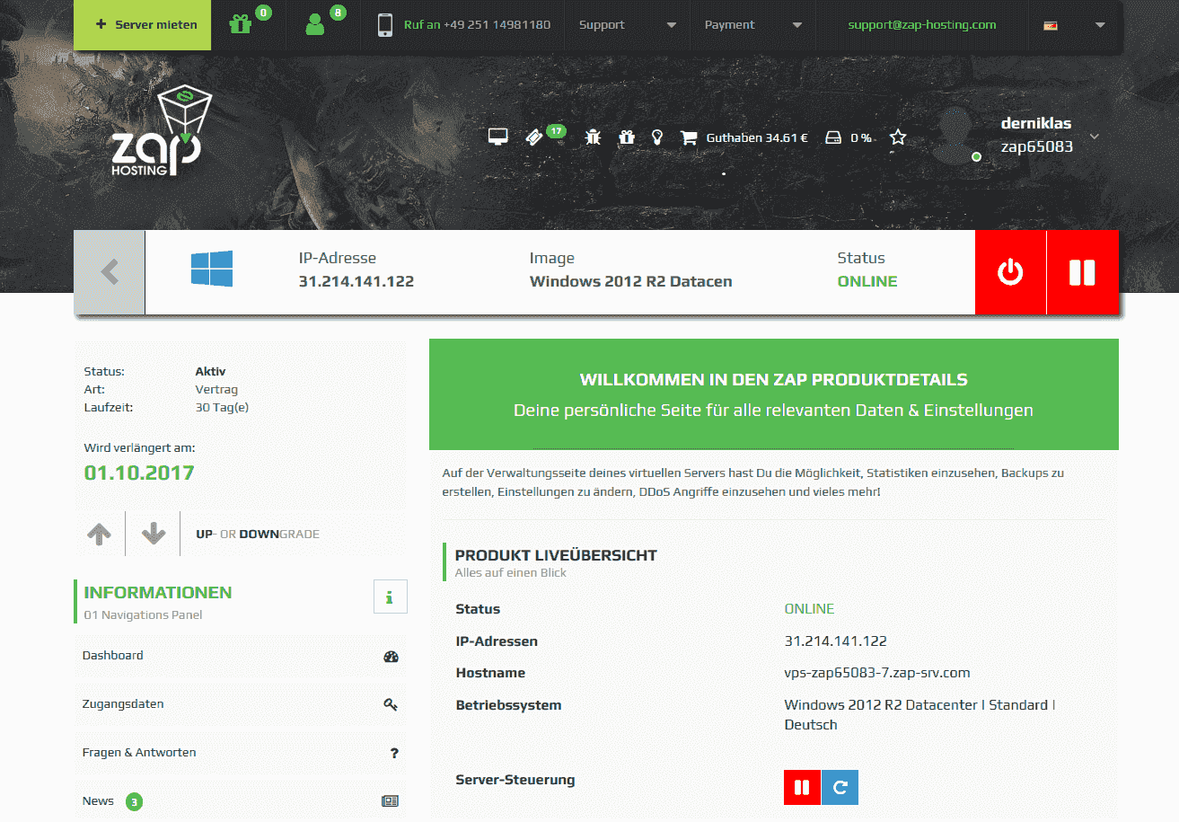Click the INFORMATIONEN panel heading
Image resolution: width=1179 pixels, height=822 pixels.
pyautogui.click(x=158, y=593)
